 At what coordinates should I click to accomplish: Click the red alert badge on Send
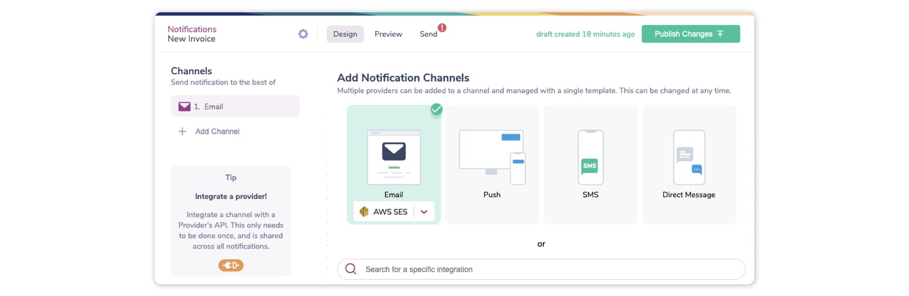[x=442, y=27]
